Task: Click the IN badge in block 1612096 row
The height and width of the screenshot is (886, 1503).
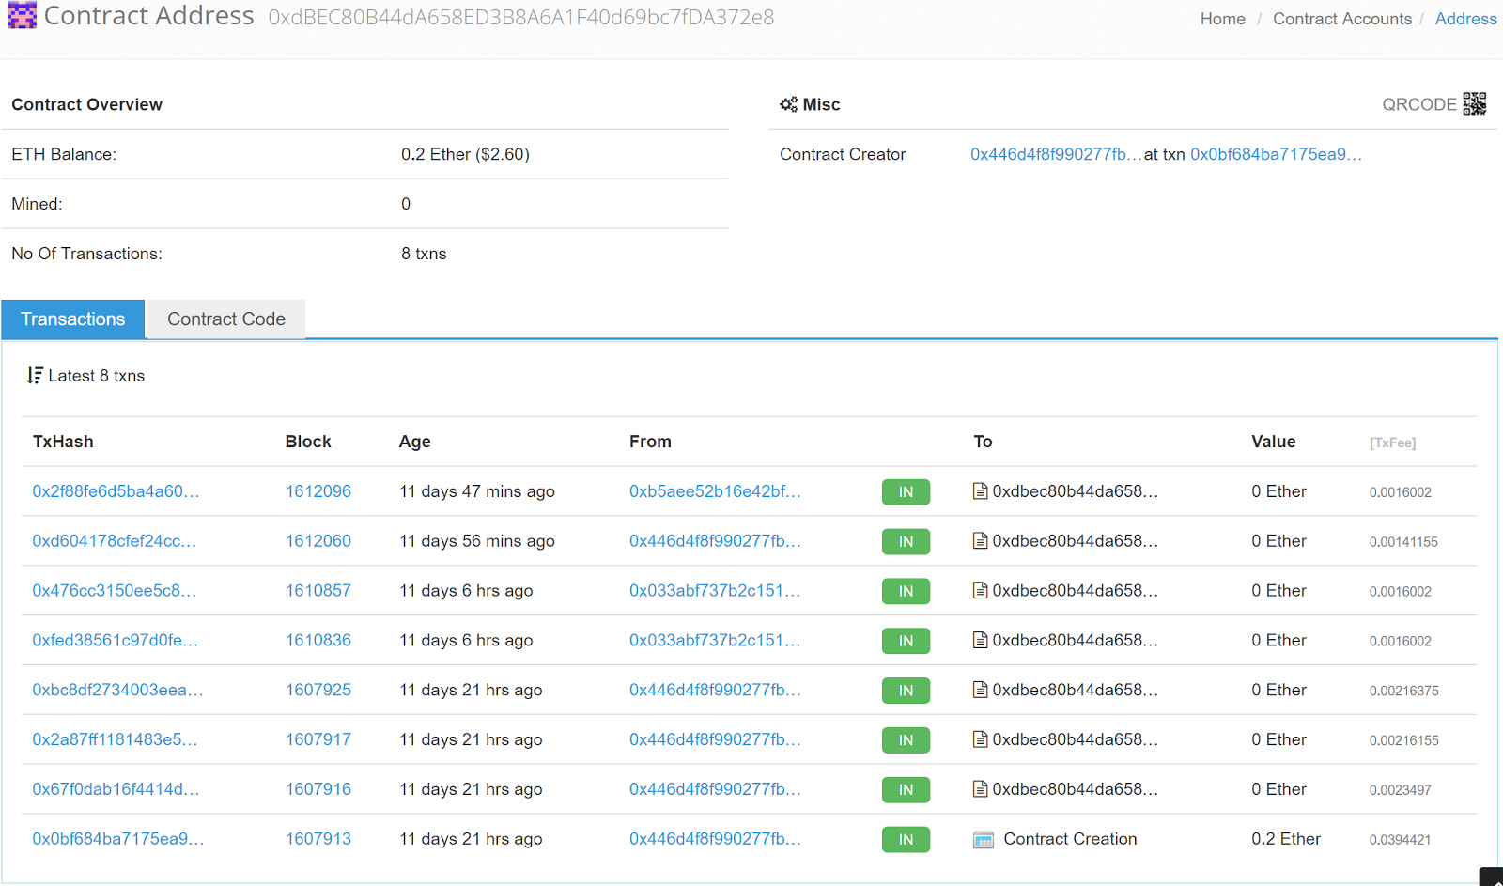Action: pyautogui.click(x=906, y=492)
